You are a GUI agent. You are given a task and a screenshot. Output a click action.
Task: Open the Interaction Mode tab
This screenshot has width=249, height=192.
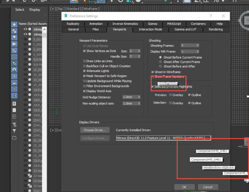[x=150, y=29]
